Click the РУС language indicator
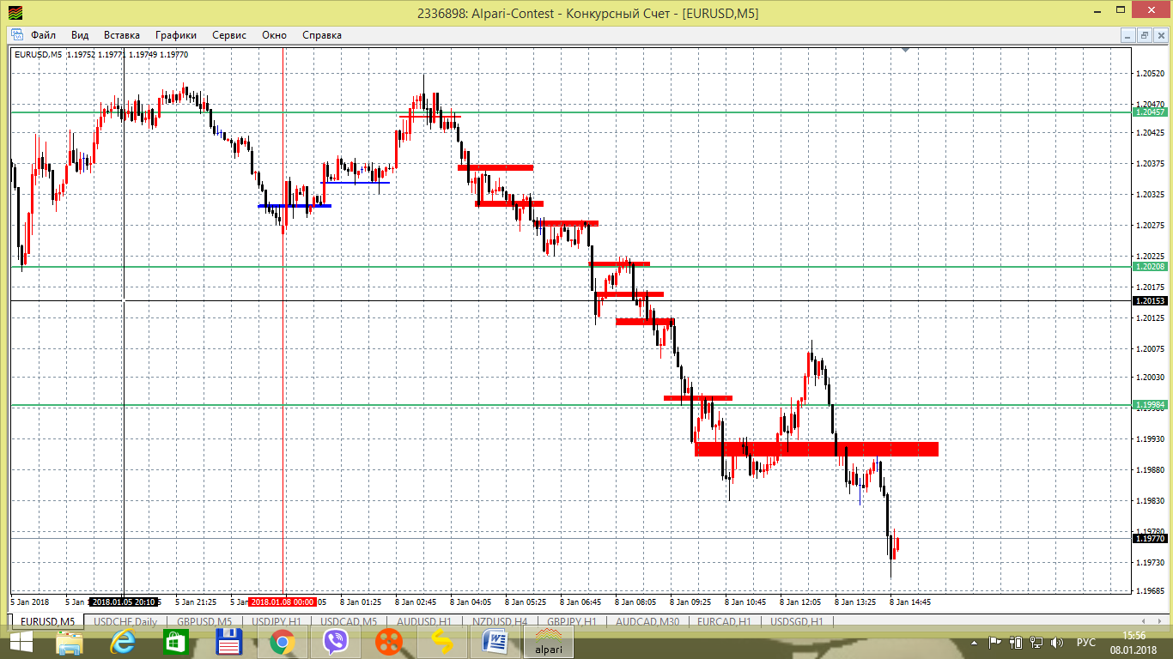 tap(1087, 642)
